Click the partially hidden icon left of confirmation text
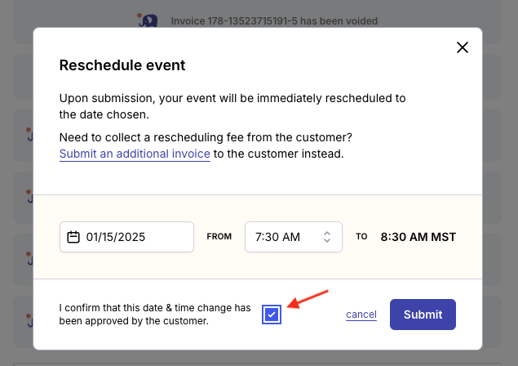Viewport: 518px width, 366px height. click(30, 320)
